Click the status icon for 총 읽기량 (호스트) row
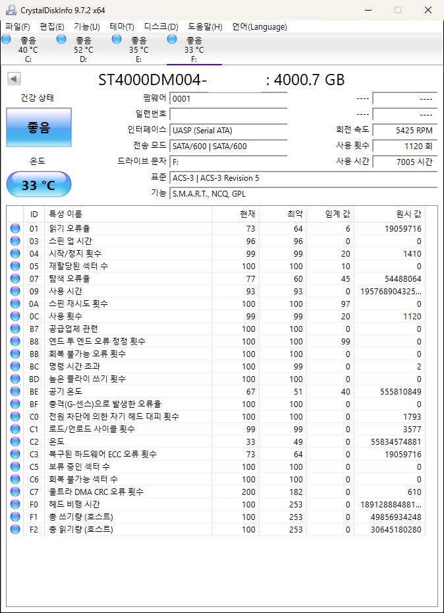 click(x=15, y=529)
